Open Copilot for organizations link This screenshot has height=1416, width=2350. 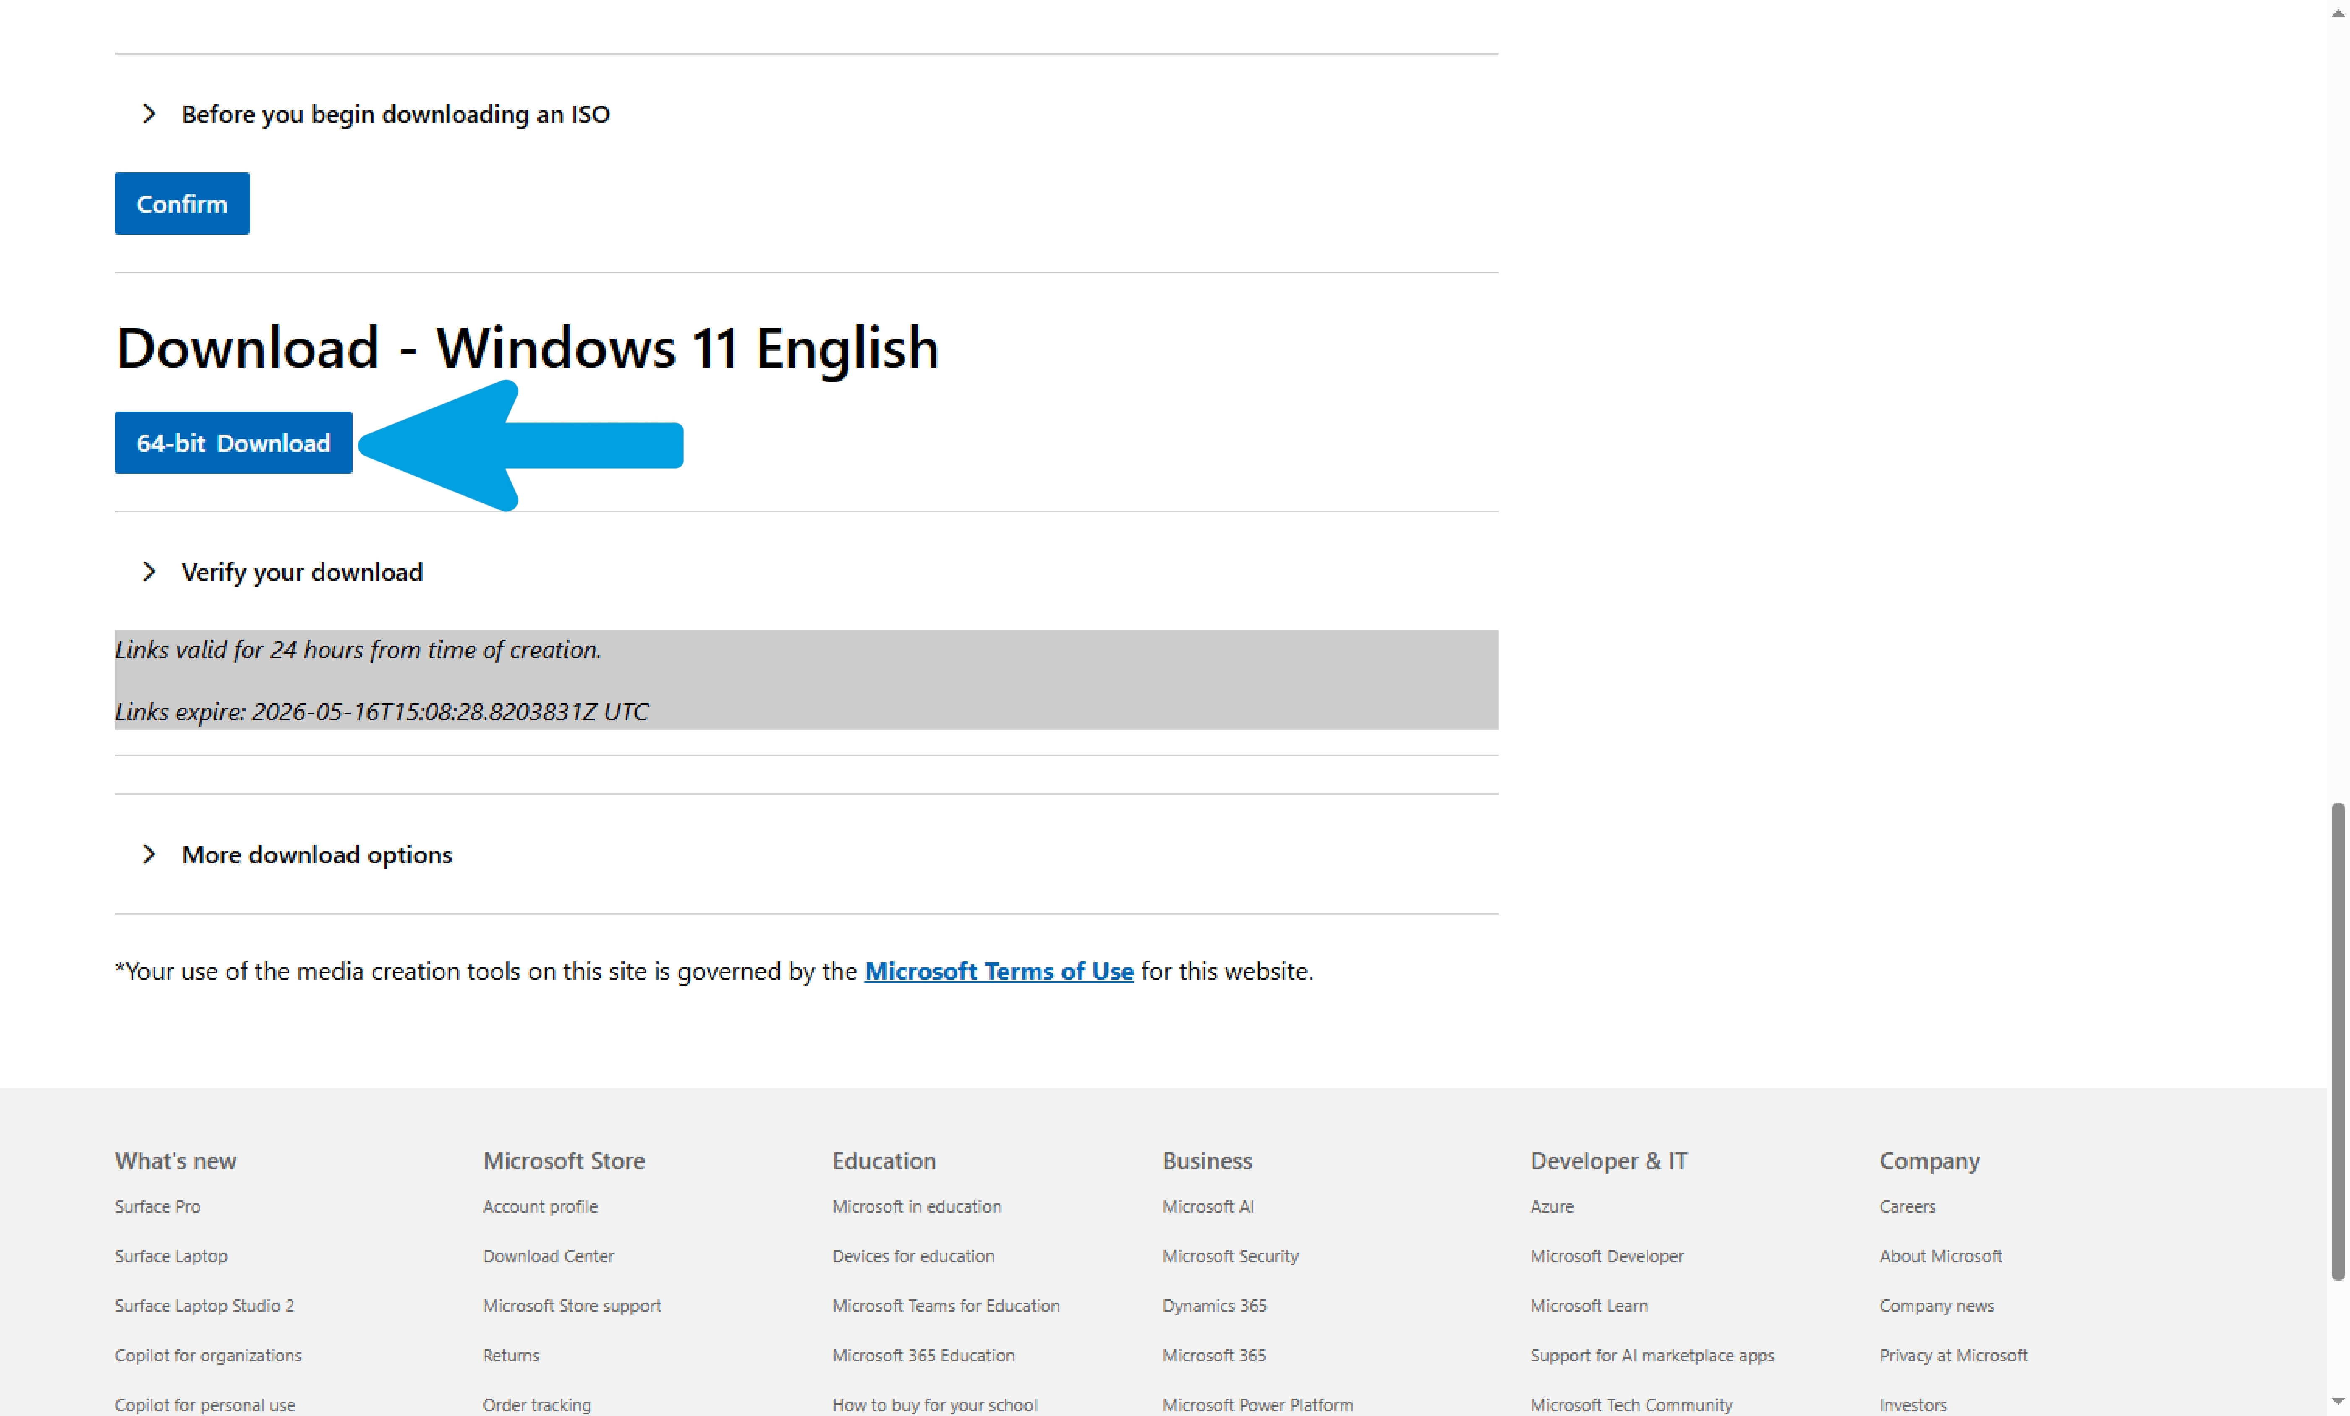pos(208,1355)
